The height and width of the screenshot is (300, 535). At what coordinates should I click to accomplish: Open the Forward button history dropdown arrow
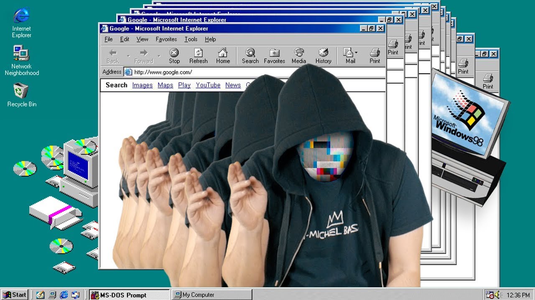[159, 56]
